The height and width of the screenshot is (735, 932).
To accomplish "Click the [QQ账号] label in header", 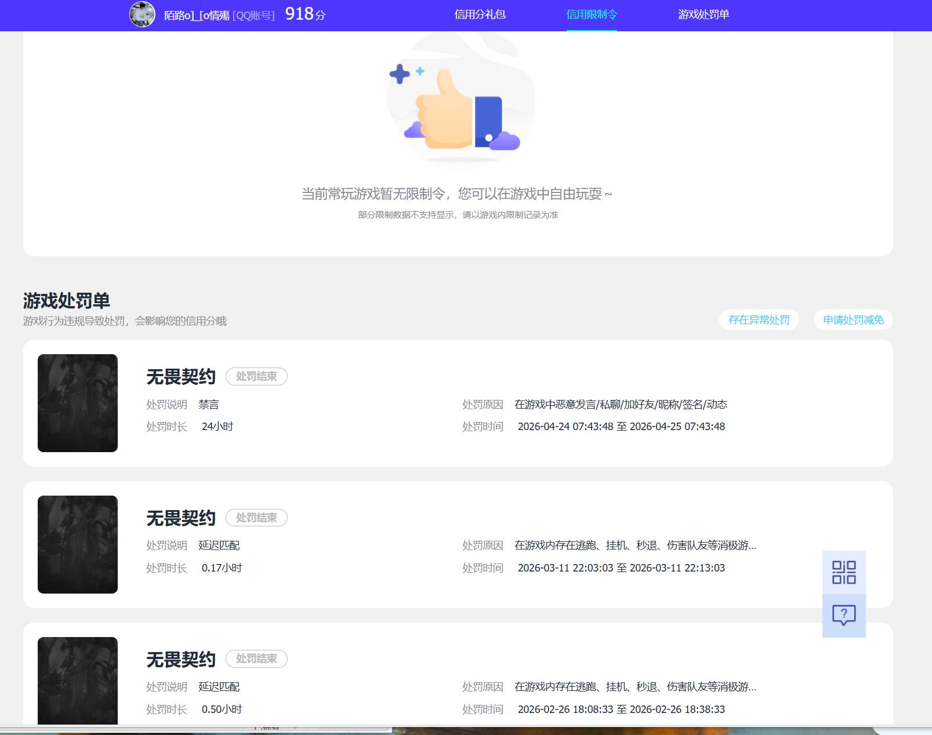I will [253, 16].
